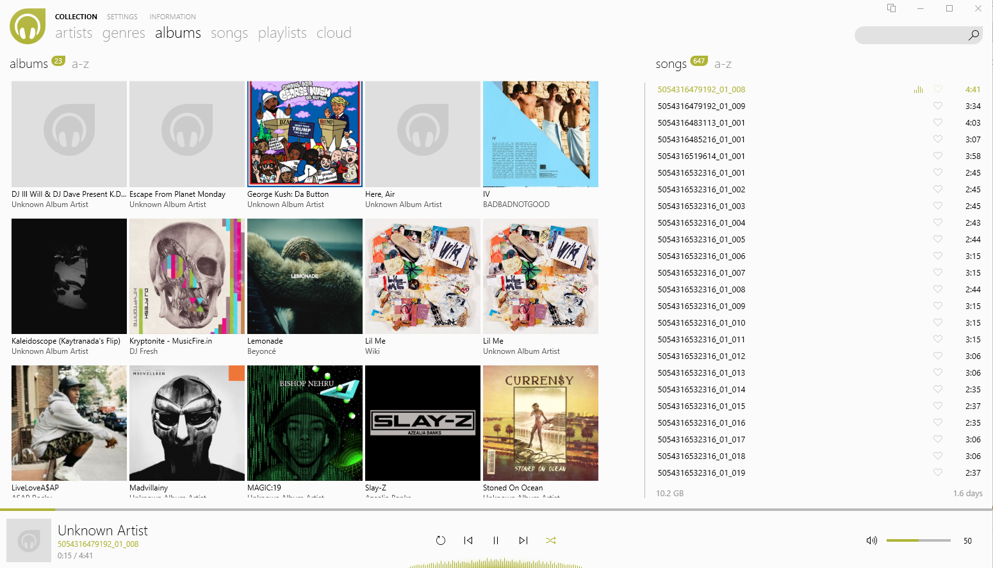The width and height of the screenshot is (993, 568).
Task: Select the Kryptonite - MusicFire.in album
Action: coord(187,276)
